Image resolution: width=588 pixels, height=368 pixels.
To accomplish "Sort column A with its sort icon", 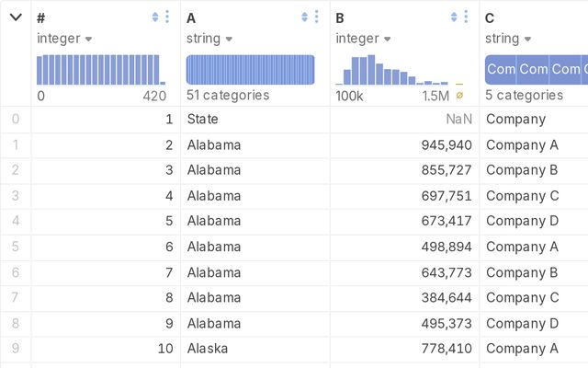I will pyautogui.click(x=305, y=17).
